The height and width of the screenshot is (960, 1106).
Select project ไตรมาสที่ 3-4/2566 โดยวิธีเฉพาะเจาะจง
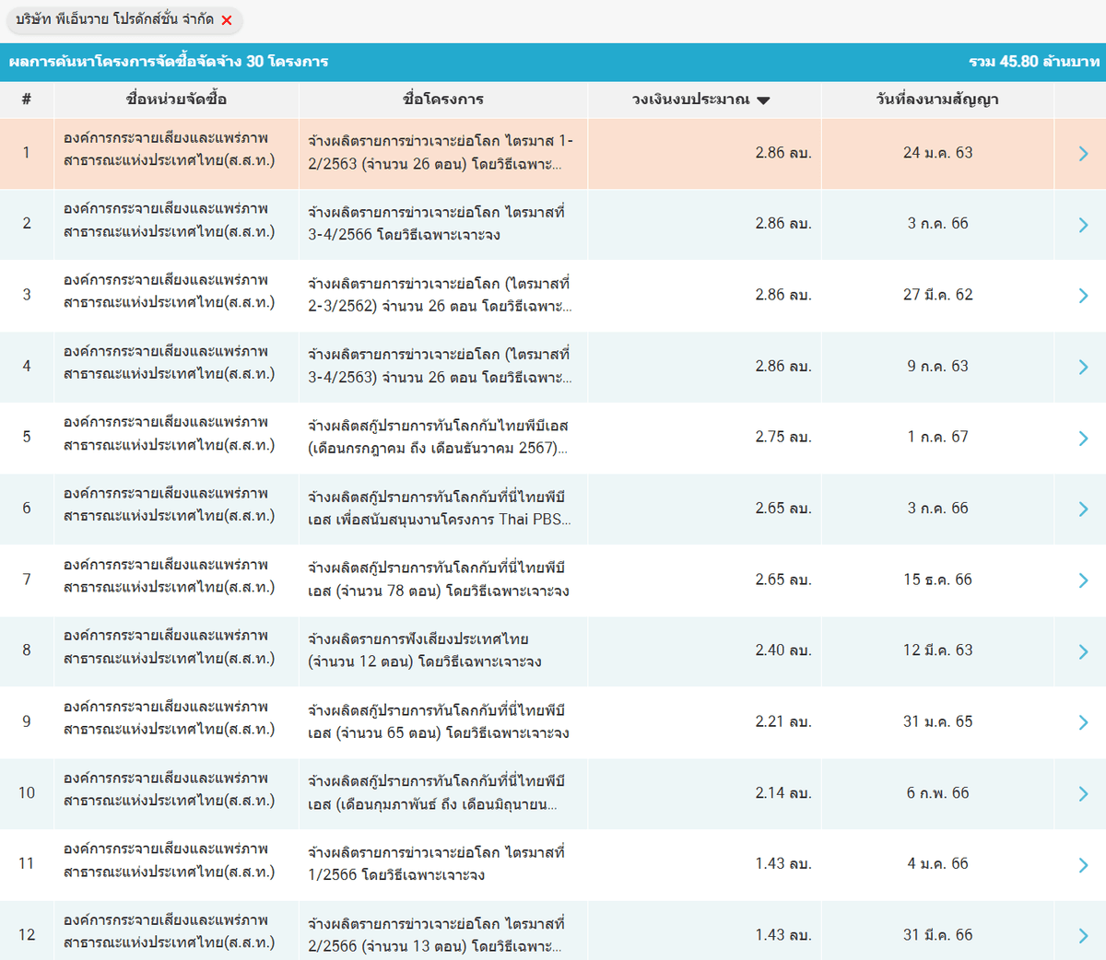tap(437, 223)
